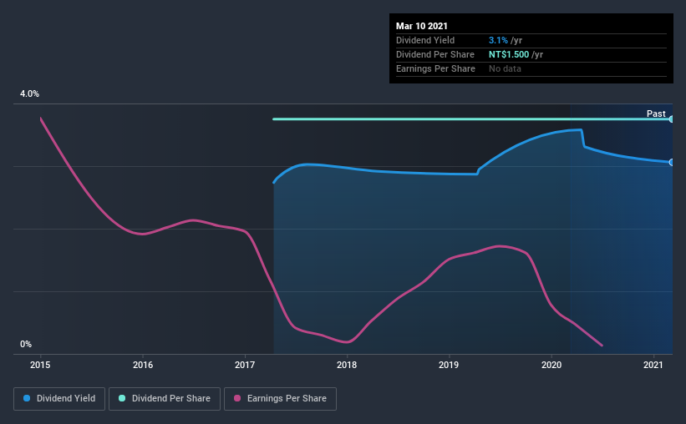This screenshot has width=686, height=424.
Task: Click the Earnings Per Share row label in the tooltip
Action: tap(435, 68)
